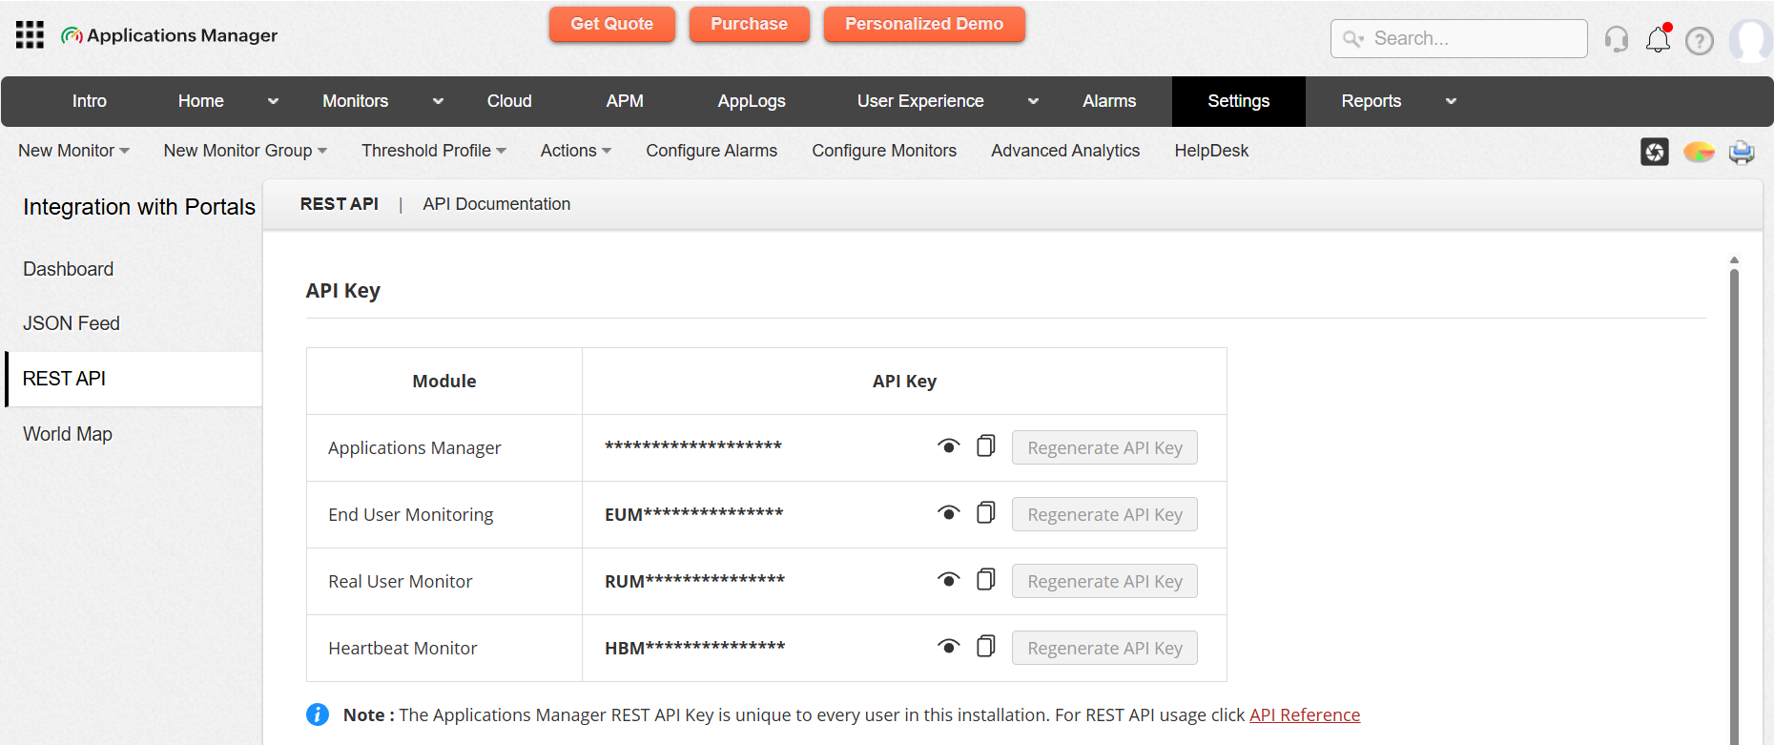Copy the Heartbeat Monitor API key

[986, 646]
